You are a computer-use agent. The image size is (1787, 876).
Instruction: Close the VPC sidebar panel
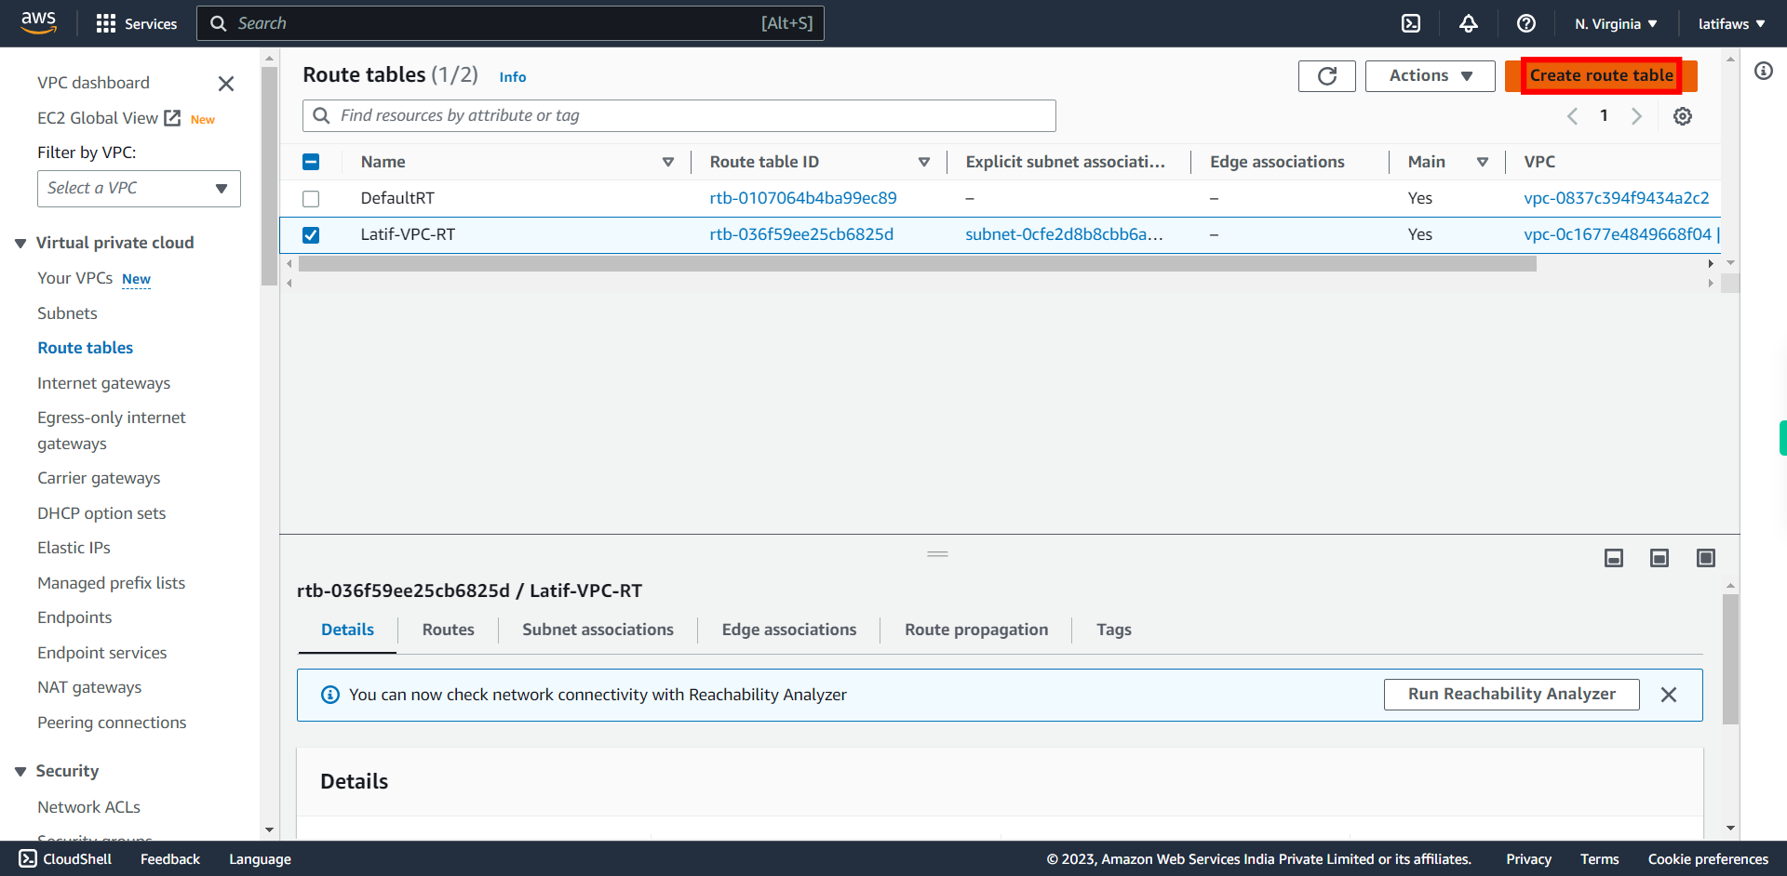tap(226, 84)
